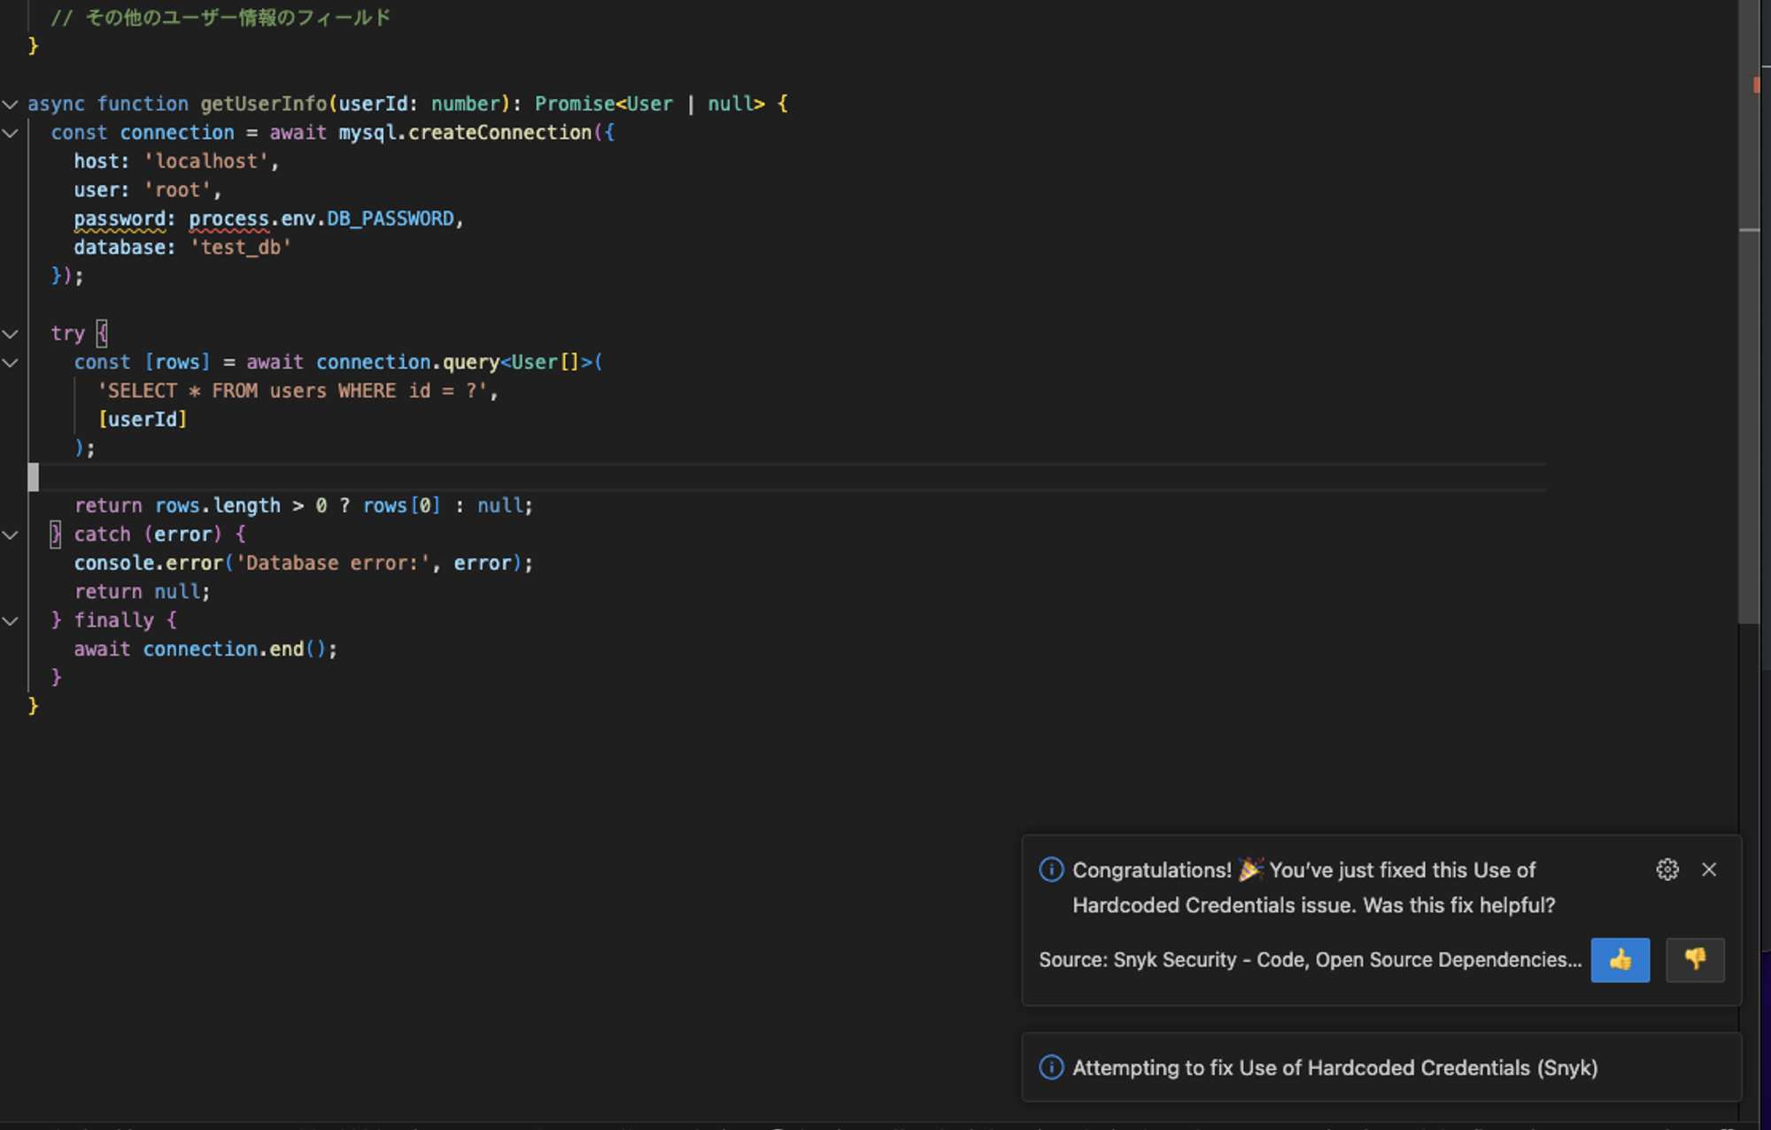Click info icon beside Congratulations message

point(1051,870)
